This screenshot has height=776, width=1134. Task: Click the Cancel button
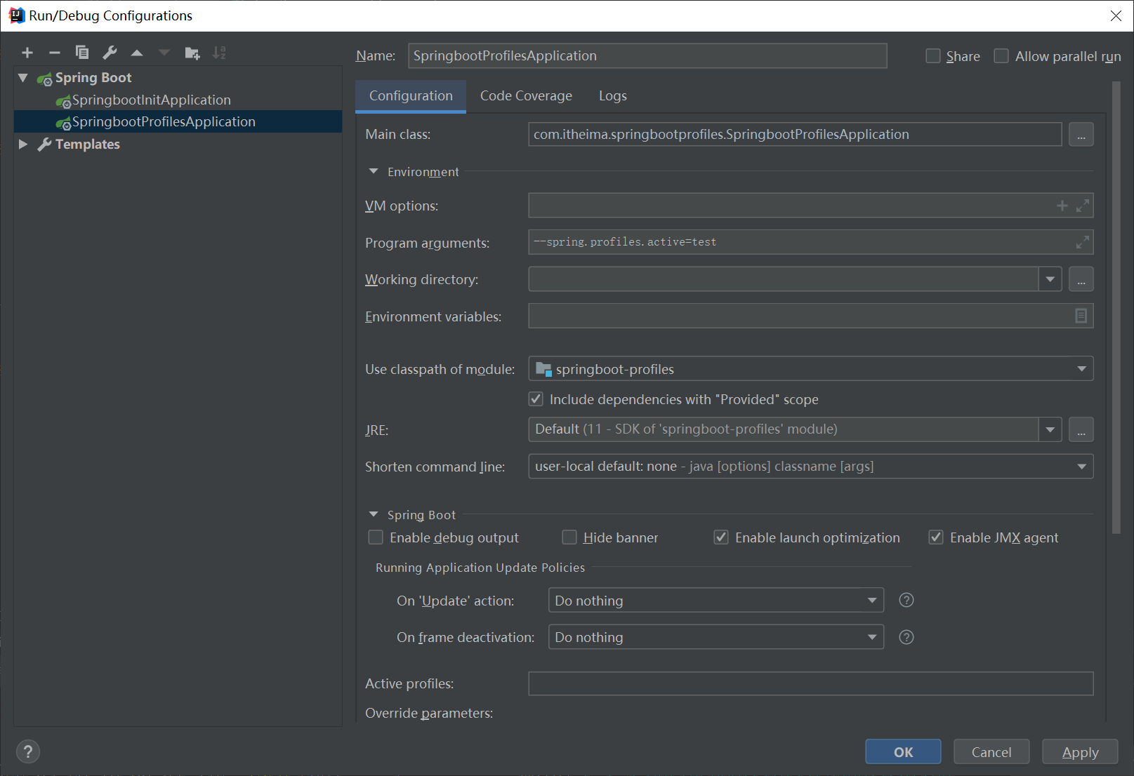pos(991,751)
